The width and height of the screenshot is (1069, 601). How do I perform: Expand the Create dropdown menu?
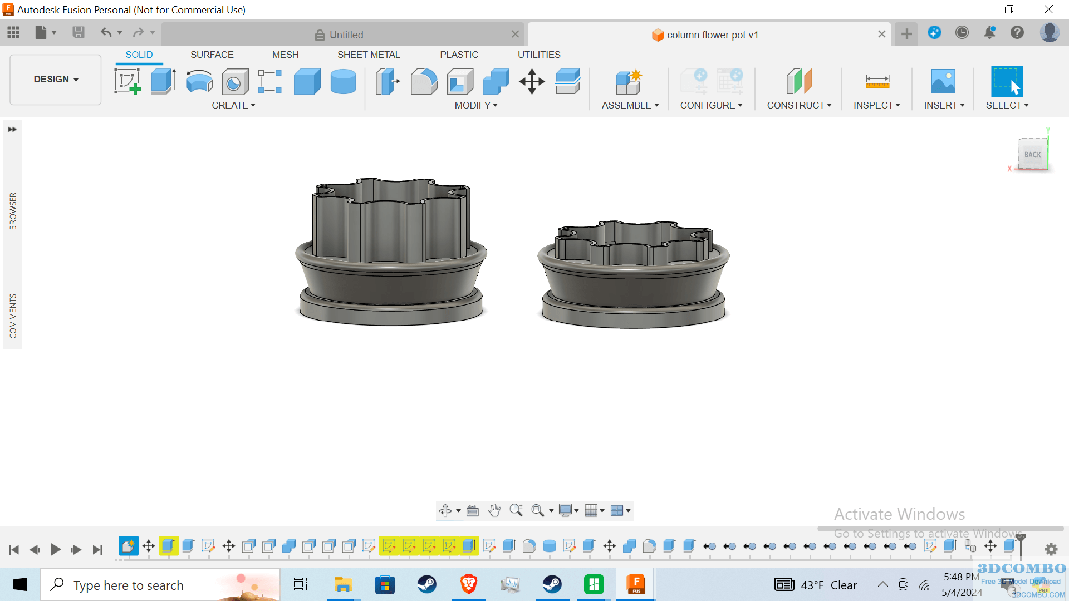233,105
